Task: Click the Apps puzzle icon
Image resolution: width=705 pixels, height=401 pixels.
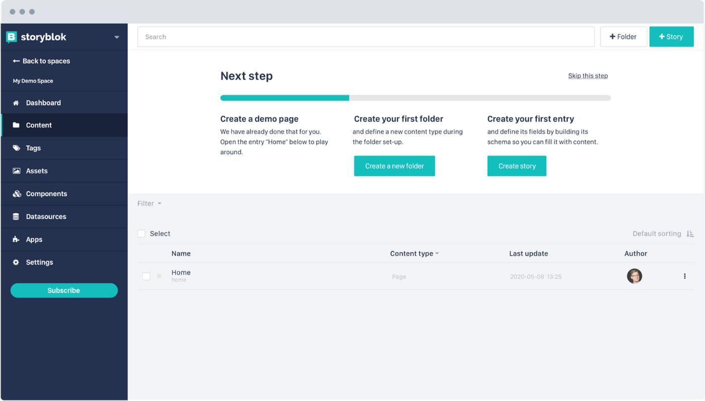Action: (16, 240)
